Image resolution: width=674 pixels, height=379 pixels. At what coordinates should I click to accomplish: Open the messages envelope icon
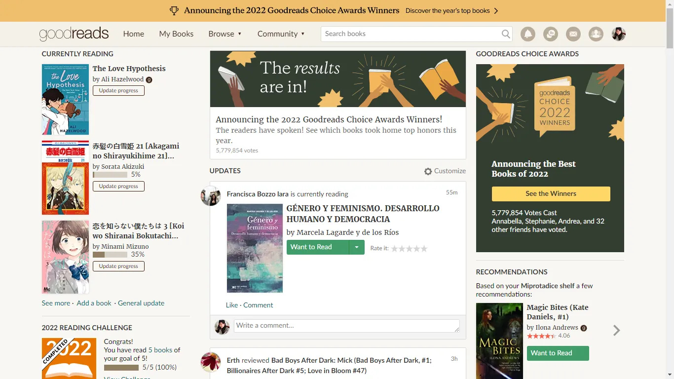[573, 34]
